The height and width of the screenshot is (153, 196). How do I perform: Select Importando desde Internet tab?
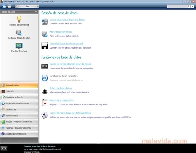(19, 103)
